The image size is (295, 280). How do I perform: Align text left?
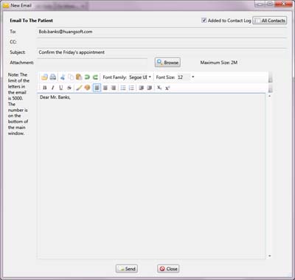pyautogui.click(x=97, y=88)
